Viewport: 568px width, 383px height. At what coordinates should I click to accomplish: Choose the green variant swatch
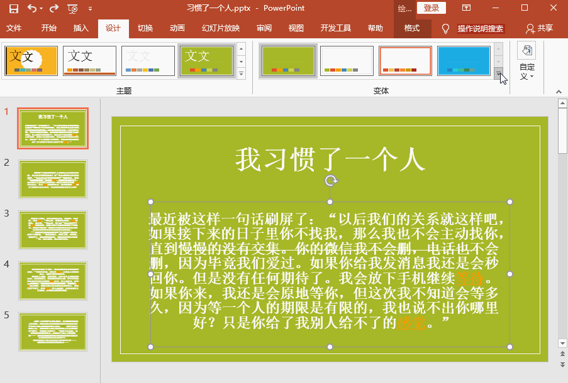(288, 60)
